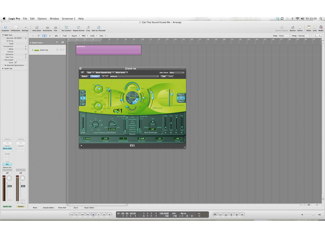Image resolution: width=325 pixels, height=241 pixels.
Task: Open the File menu
Action: point(25,19)
